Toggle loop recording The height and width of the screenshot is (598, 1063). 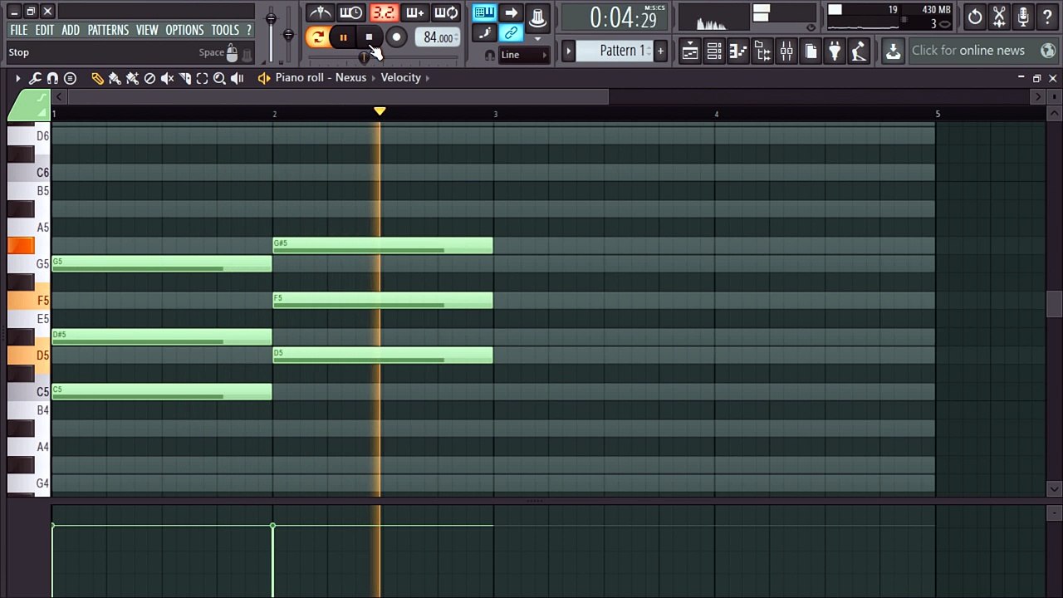coord(446,12)
